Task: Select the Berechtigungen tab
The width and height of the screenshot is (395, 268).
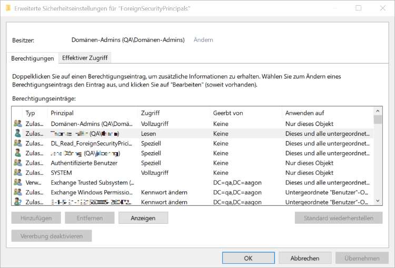Action: [33, 58]
